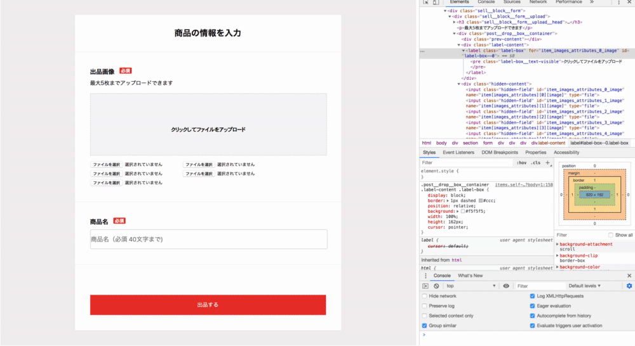Disable Log XMLHttpRequests

pos(532,297)
